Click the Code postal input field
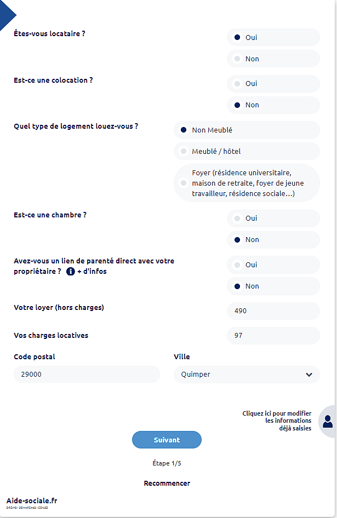337x518 pixels. pos(86,374)
